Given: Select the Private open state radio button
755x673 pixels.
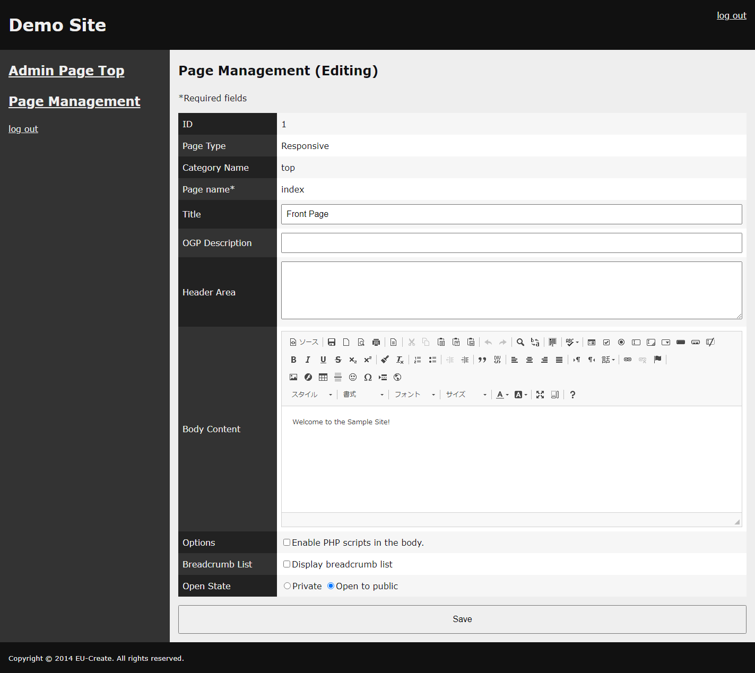Looking at the screenshot, I should tap(288, 586).
